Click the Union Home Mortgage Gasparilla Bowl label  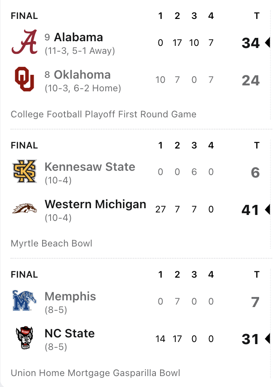pos(95,373)
